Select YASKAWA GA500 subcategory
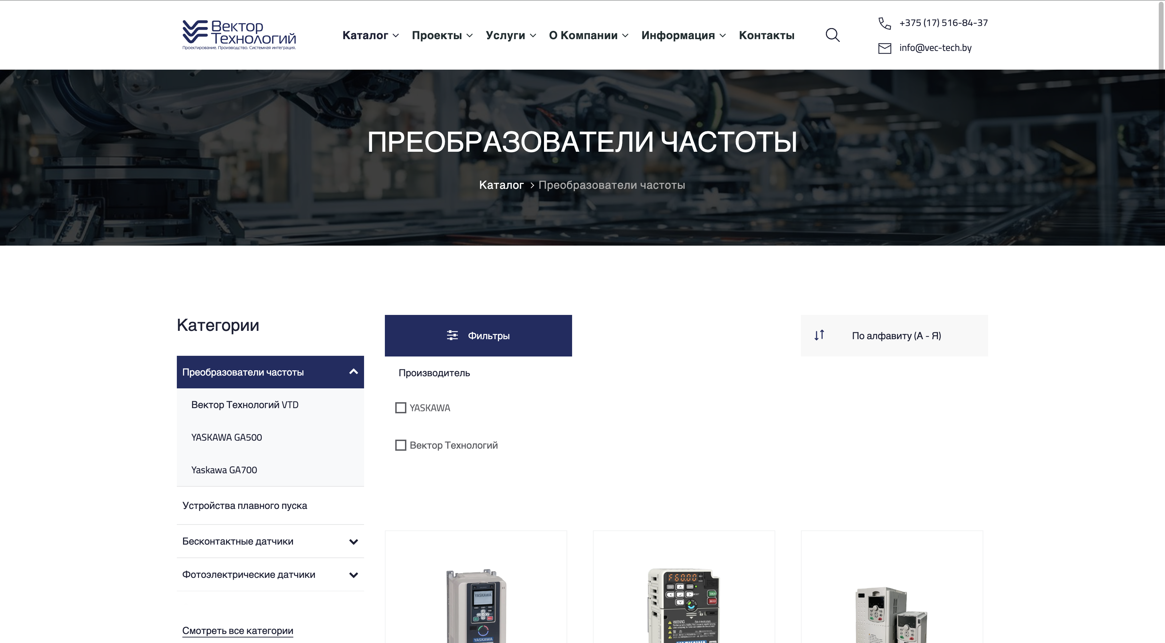This screenshot has height=643, width=1165. (226, 438)
